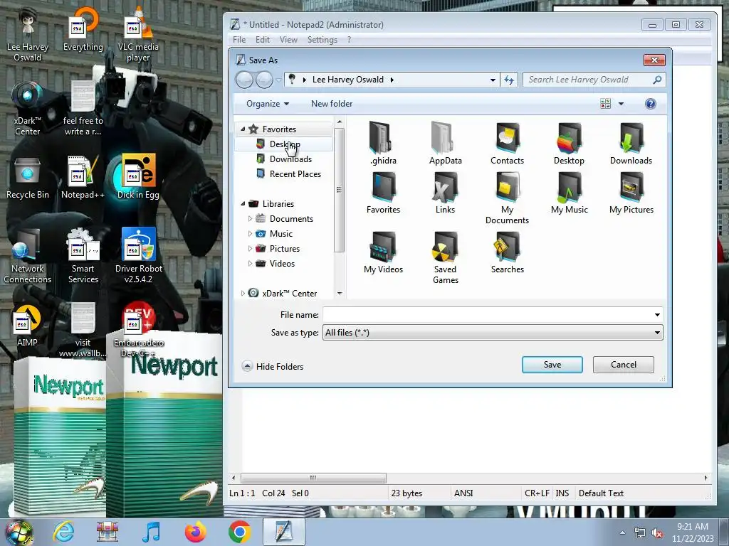Image resolution: width=729 pixels, height=546 pixels.
Task: Open the My Videos folder
Action: click(x=383, y=252)
